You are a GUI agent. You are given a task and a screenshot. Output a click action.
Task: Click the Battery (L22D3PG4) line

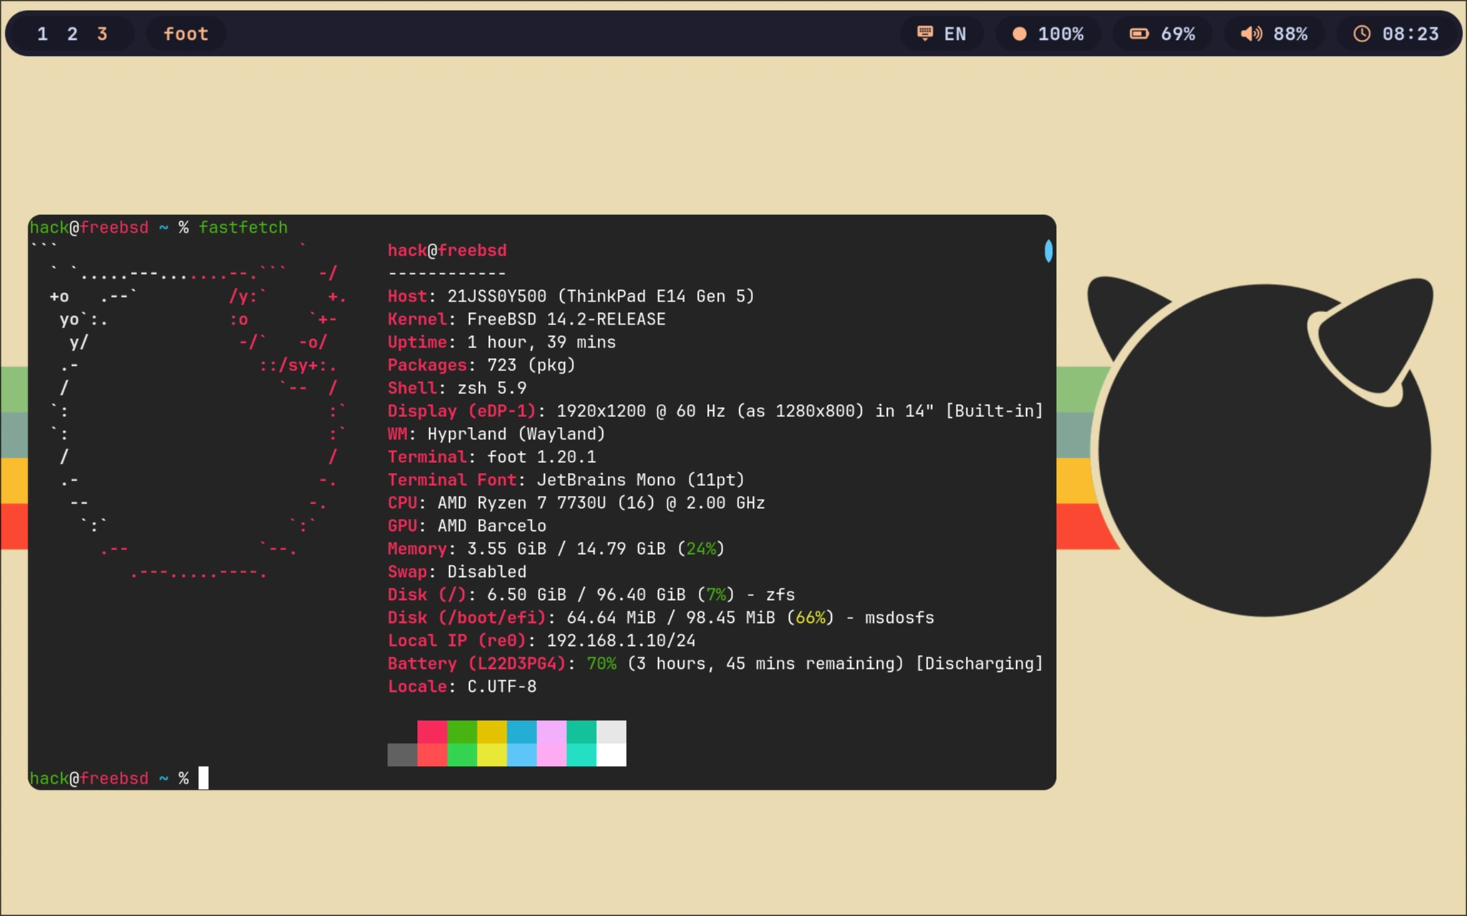[x=716, y=663]
